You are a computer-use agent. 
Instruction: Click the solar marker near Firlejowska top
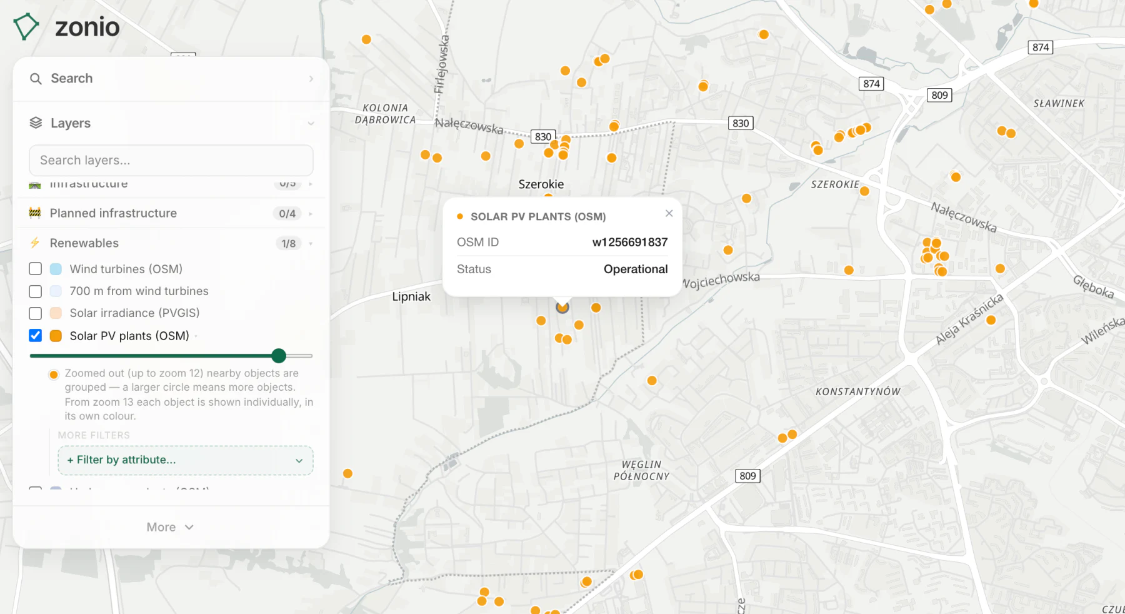tap(367, 39)
